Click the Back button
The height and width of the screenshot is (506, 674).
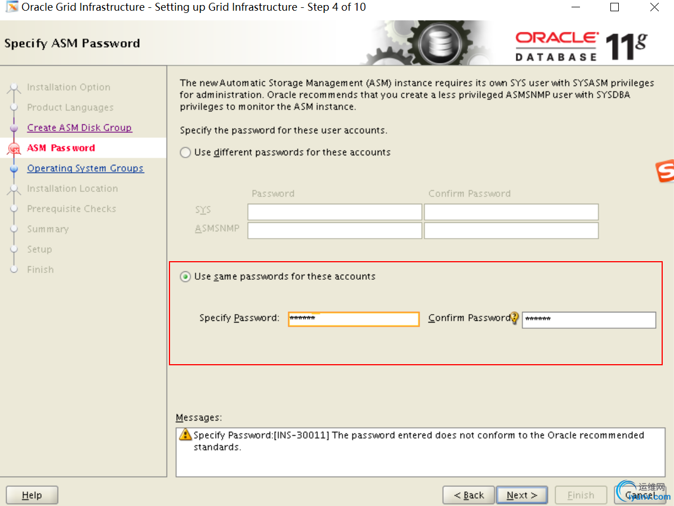pyautogui.click(x=468, y=495)
